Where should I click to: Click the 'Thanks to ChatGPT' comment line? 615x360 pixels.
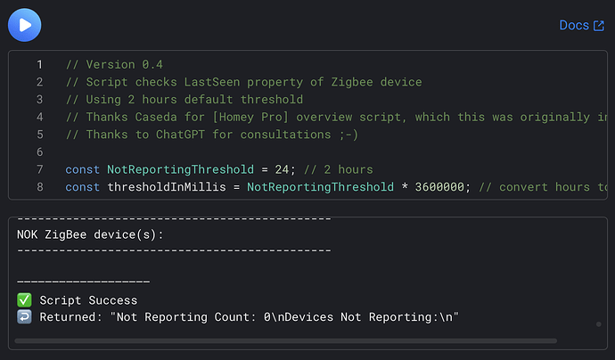(212, 135)
